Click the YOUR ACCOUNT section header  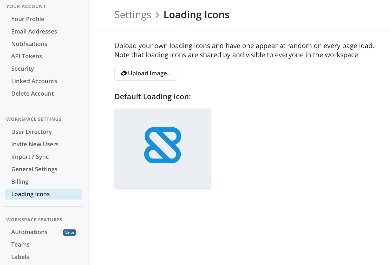(26, 6)
